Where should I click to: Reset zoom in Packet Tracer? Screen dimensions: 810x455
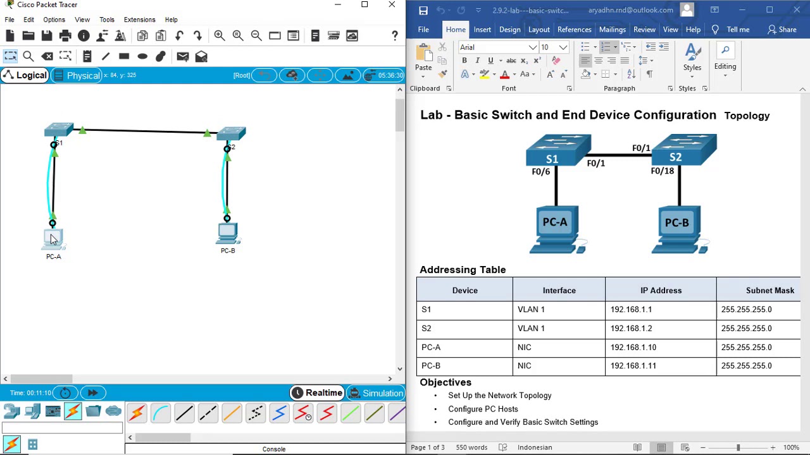(x=238, y=36)
